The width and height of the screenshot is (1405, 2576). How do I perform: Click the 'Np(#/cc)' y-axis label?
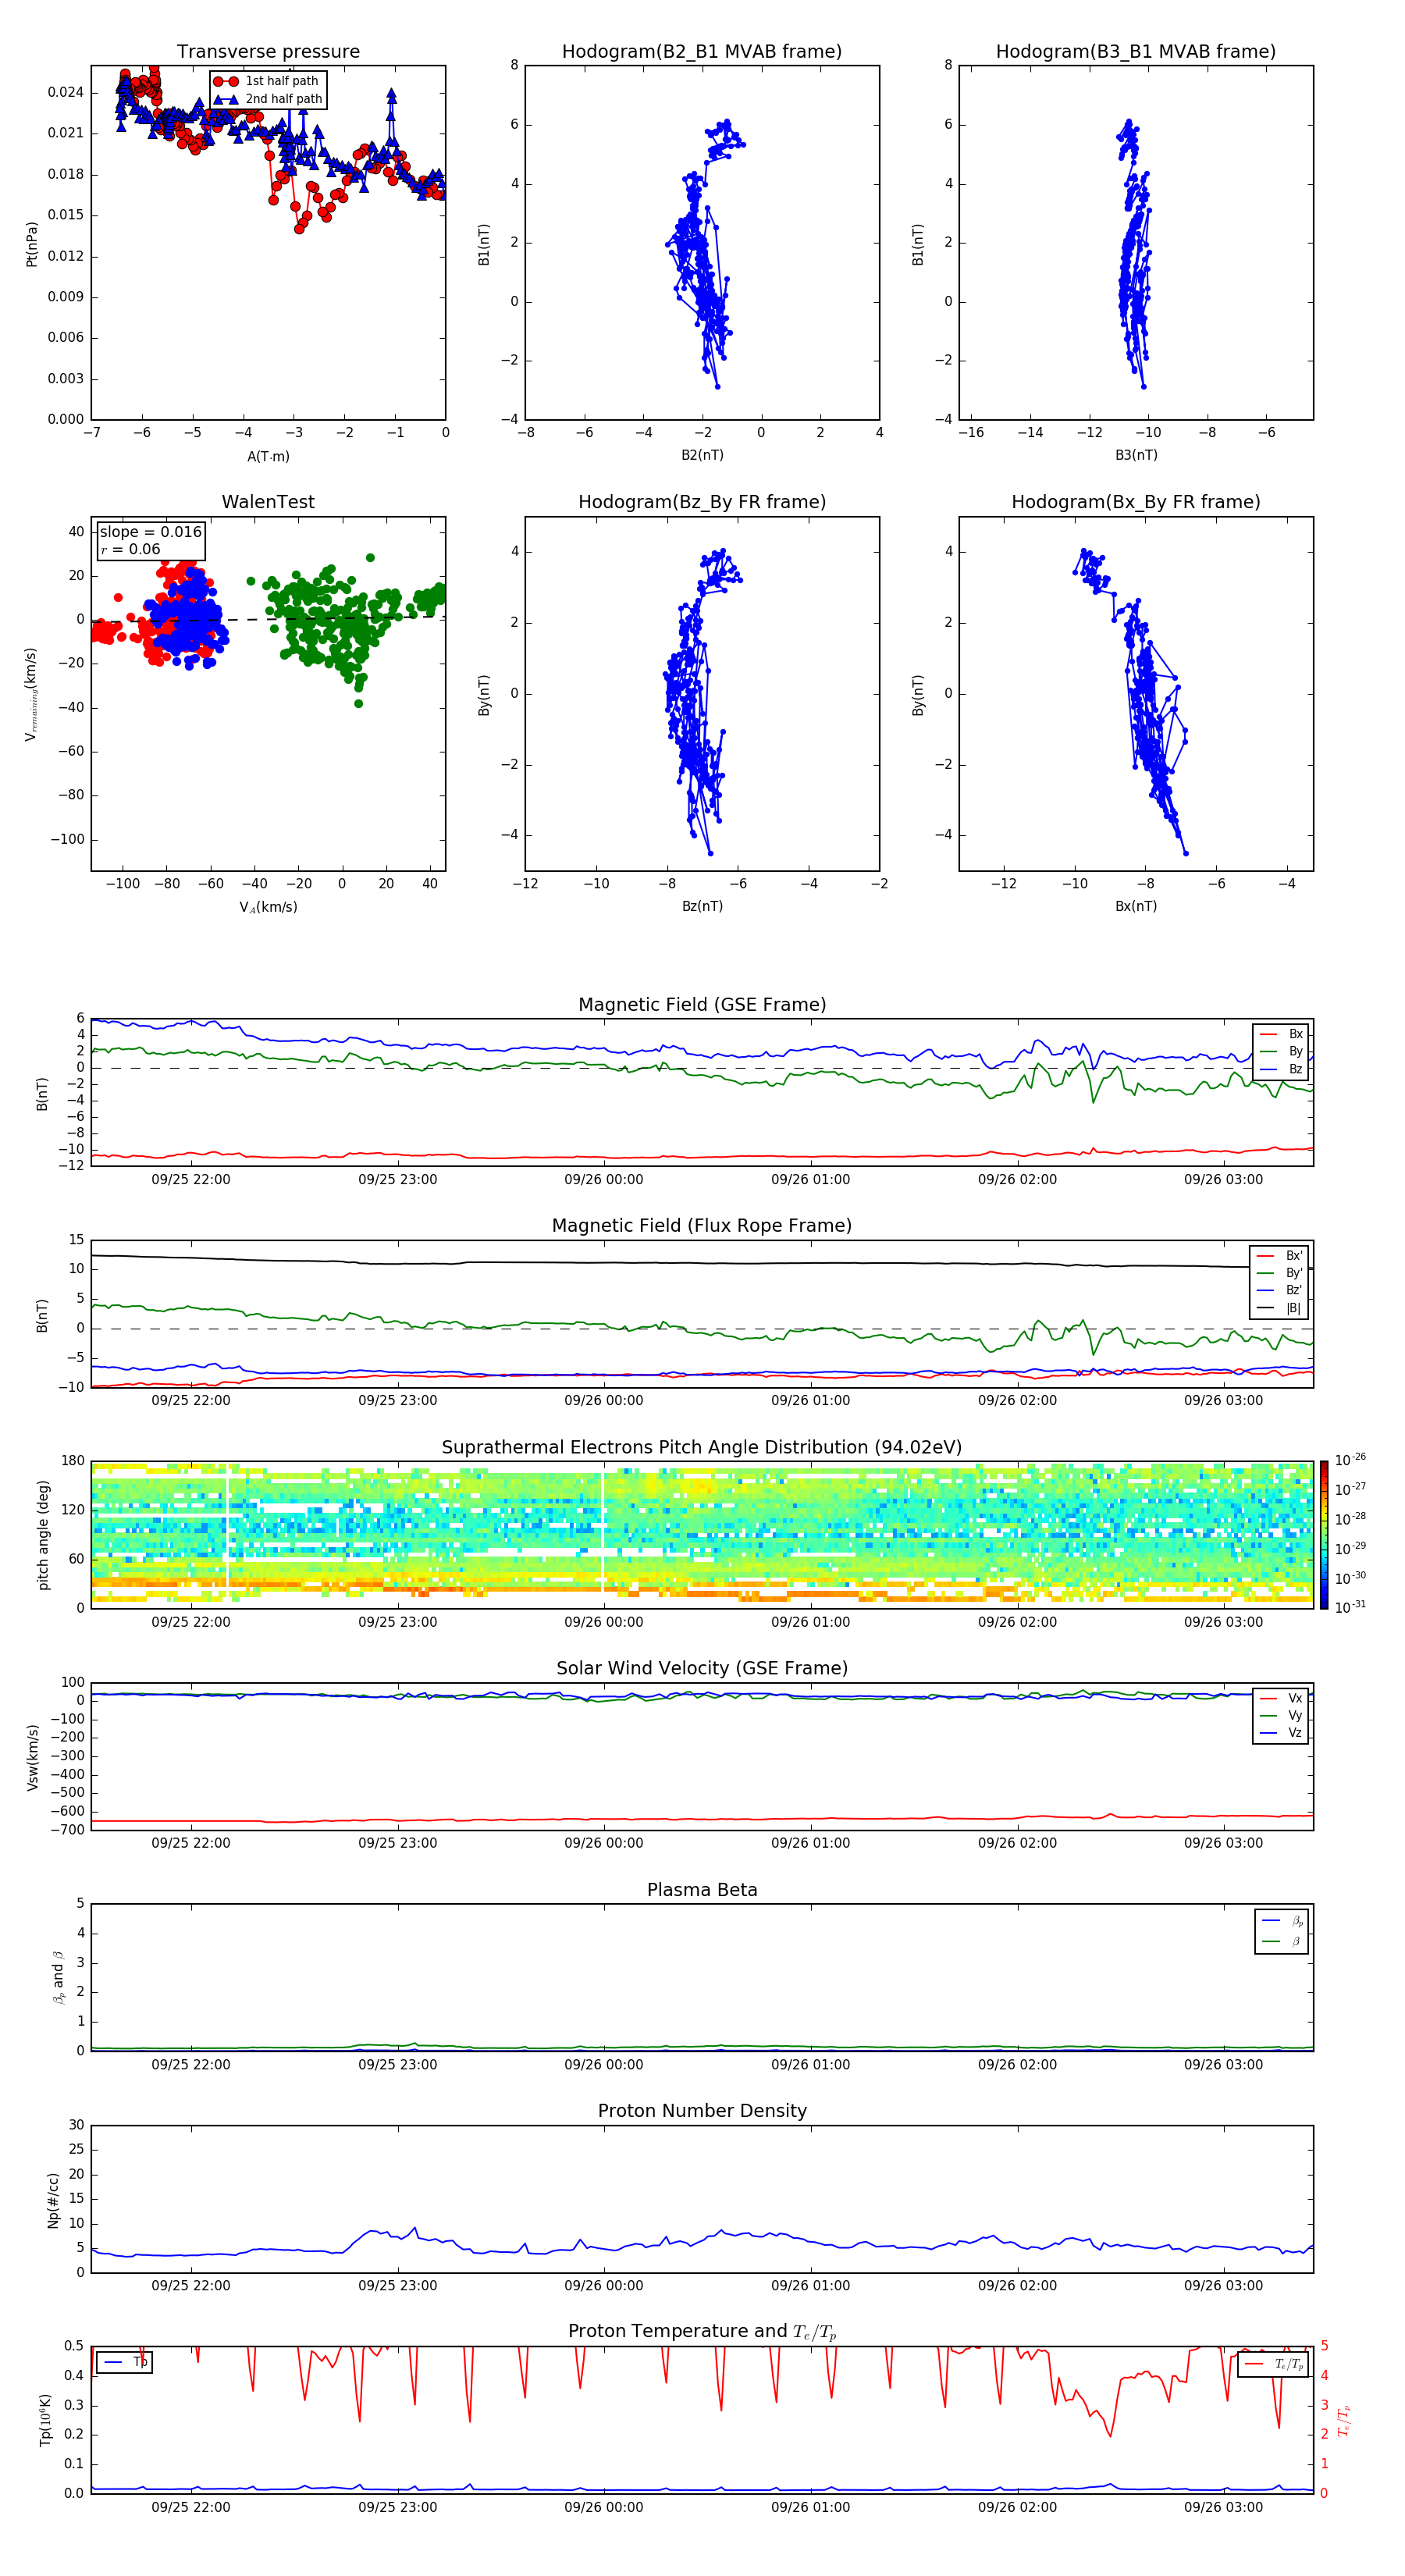[x=53, y=2200]
